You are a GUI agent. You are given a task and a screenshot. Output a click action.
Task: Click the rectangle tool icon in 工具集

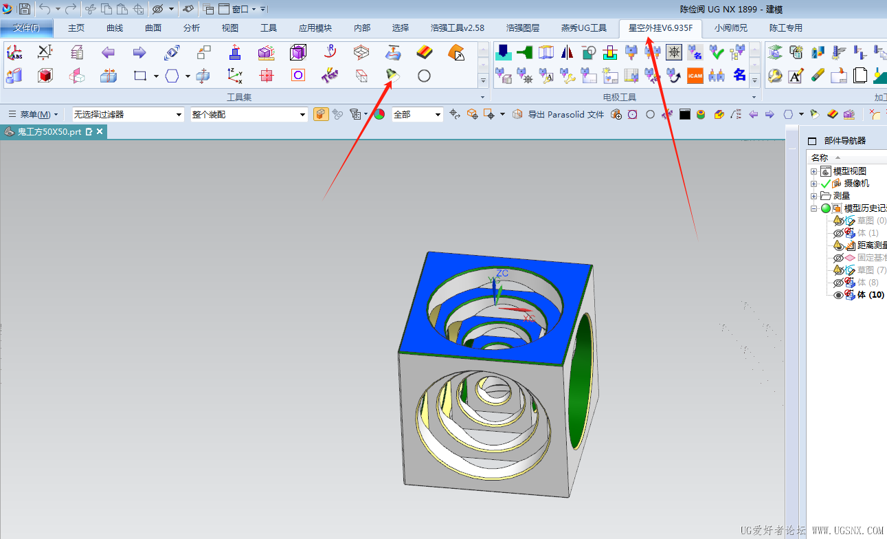pos(140,76)
